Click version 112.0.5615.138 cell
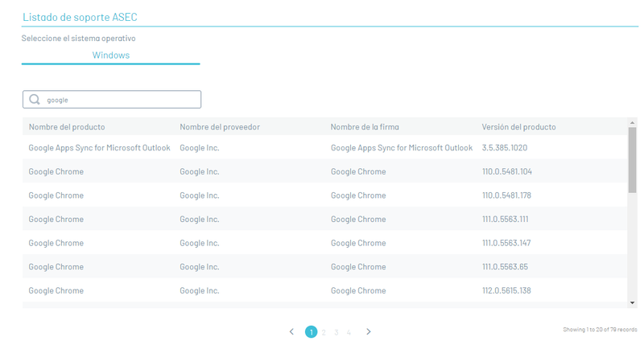 pyautogui.click(x=506, y=290)
